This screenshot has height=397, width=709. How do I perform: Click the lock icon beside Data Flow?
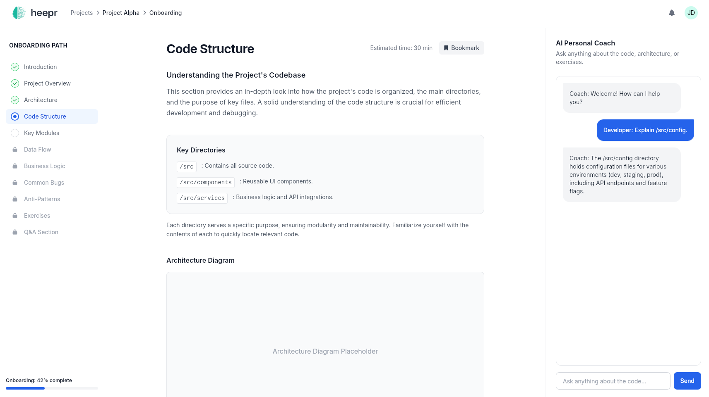15,149
